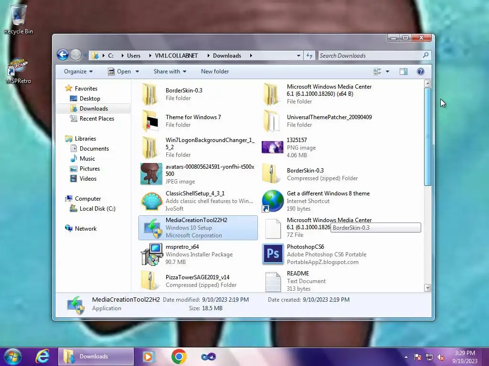Select the Theme for Windows 7 folder icon
This screenshot has height=366, width=489.
tap(150, 121)
